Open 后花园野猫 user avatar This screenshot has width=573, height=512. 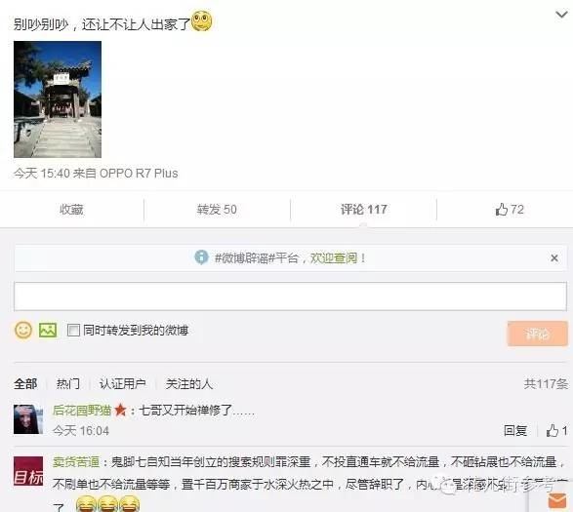(28, 419)
